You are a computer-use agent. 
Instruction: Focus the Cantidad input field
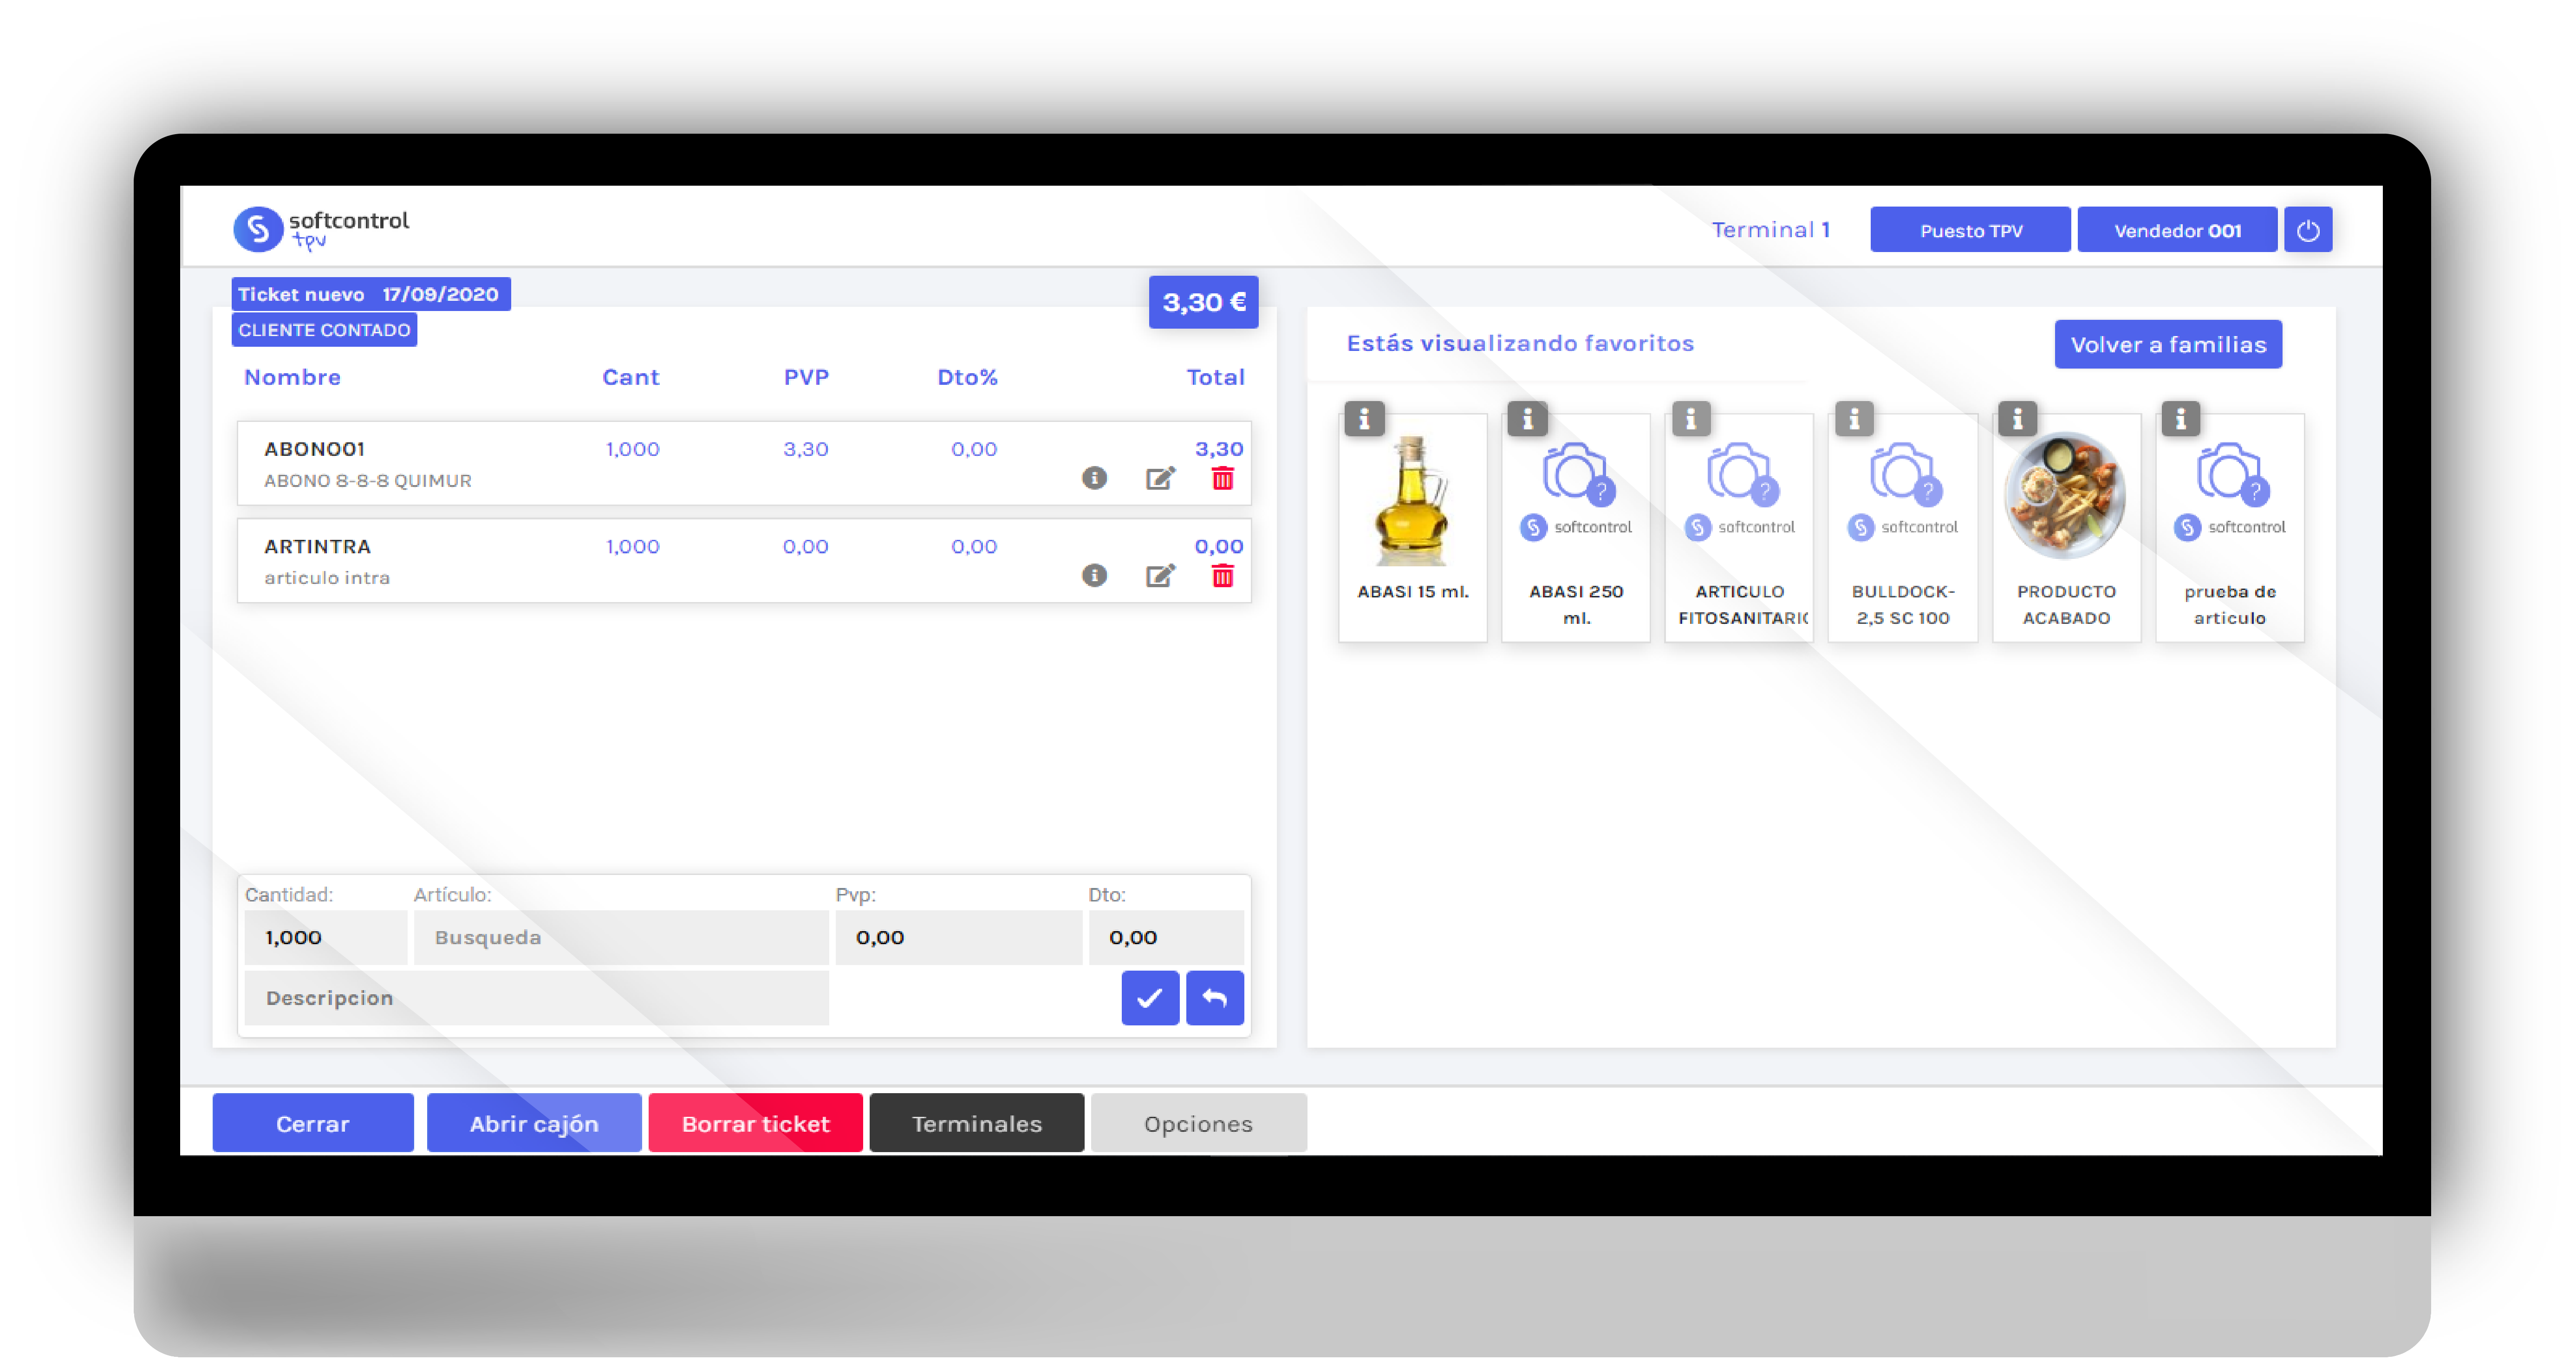point(325,937)
